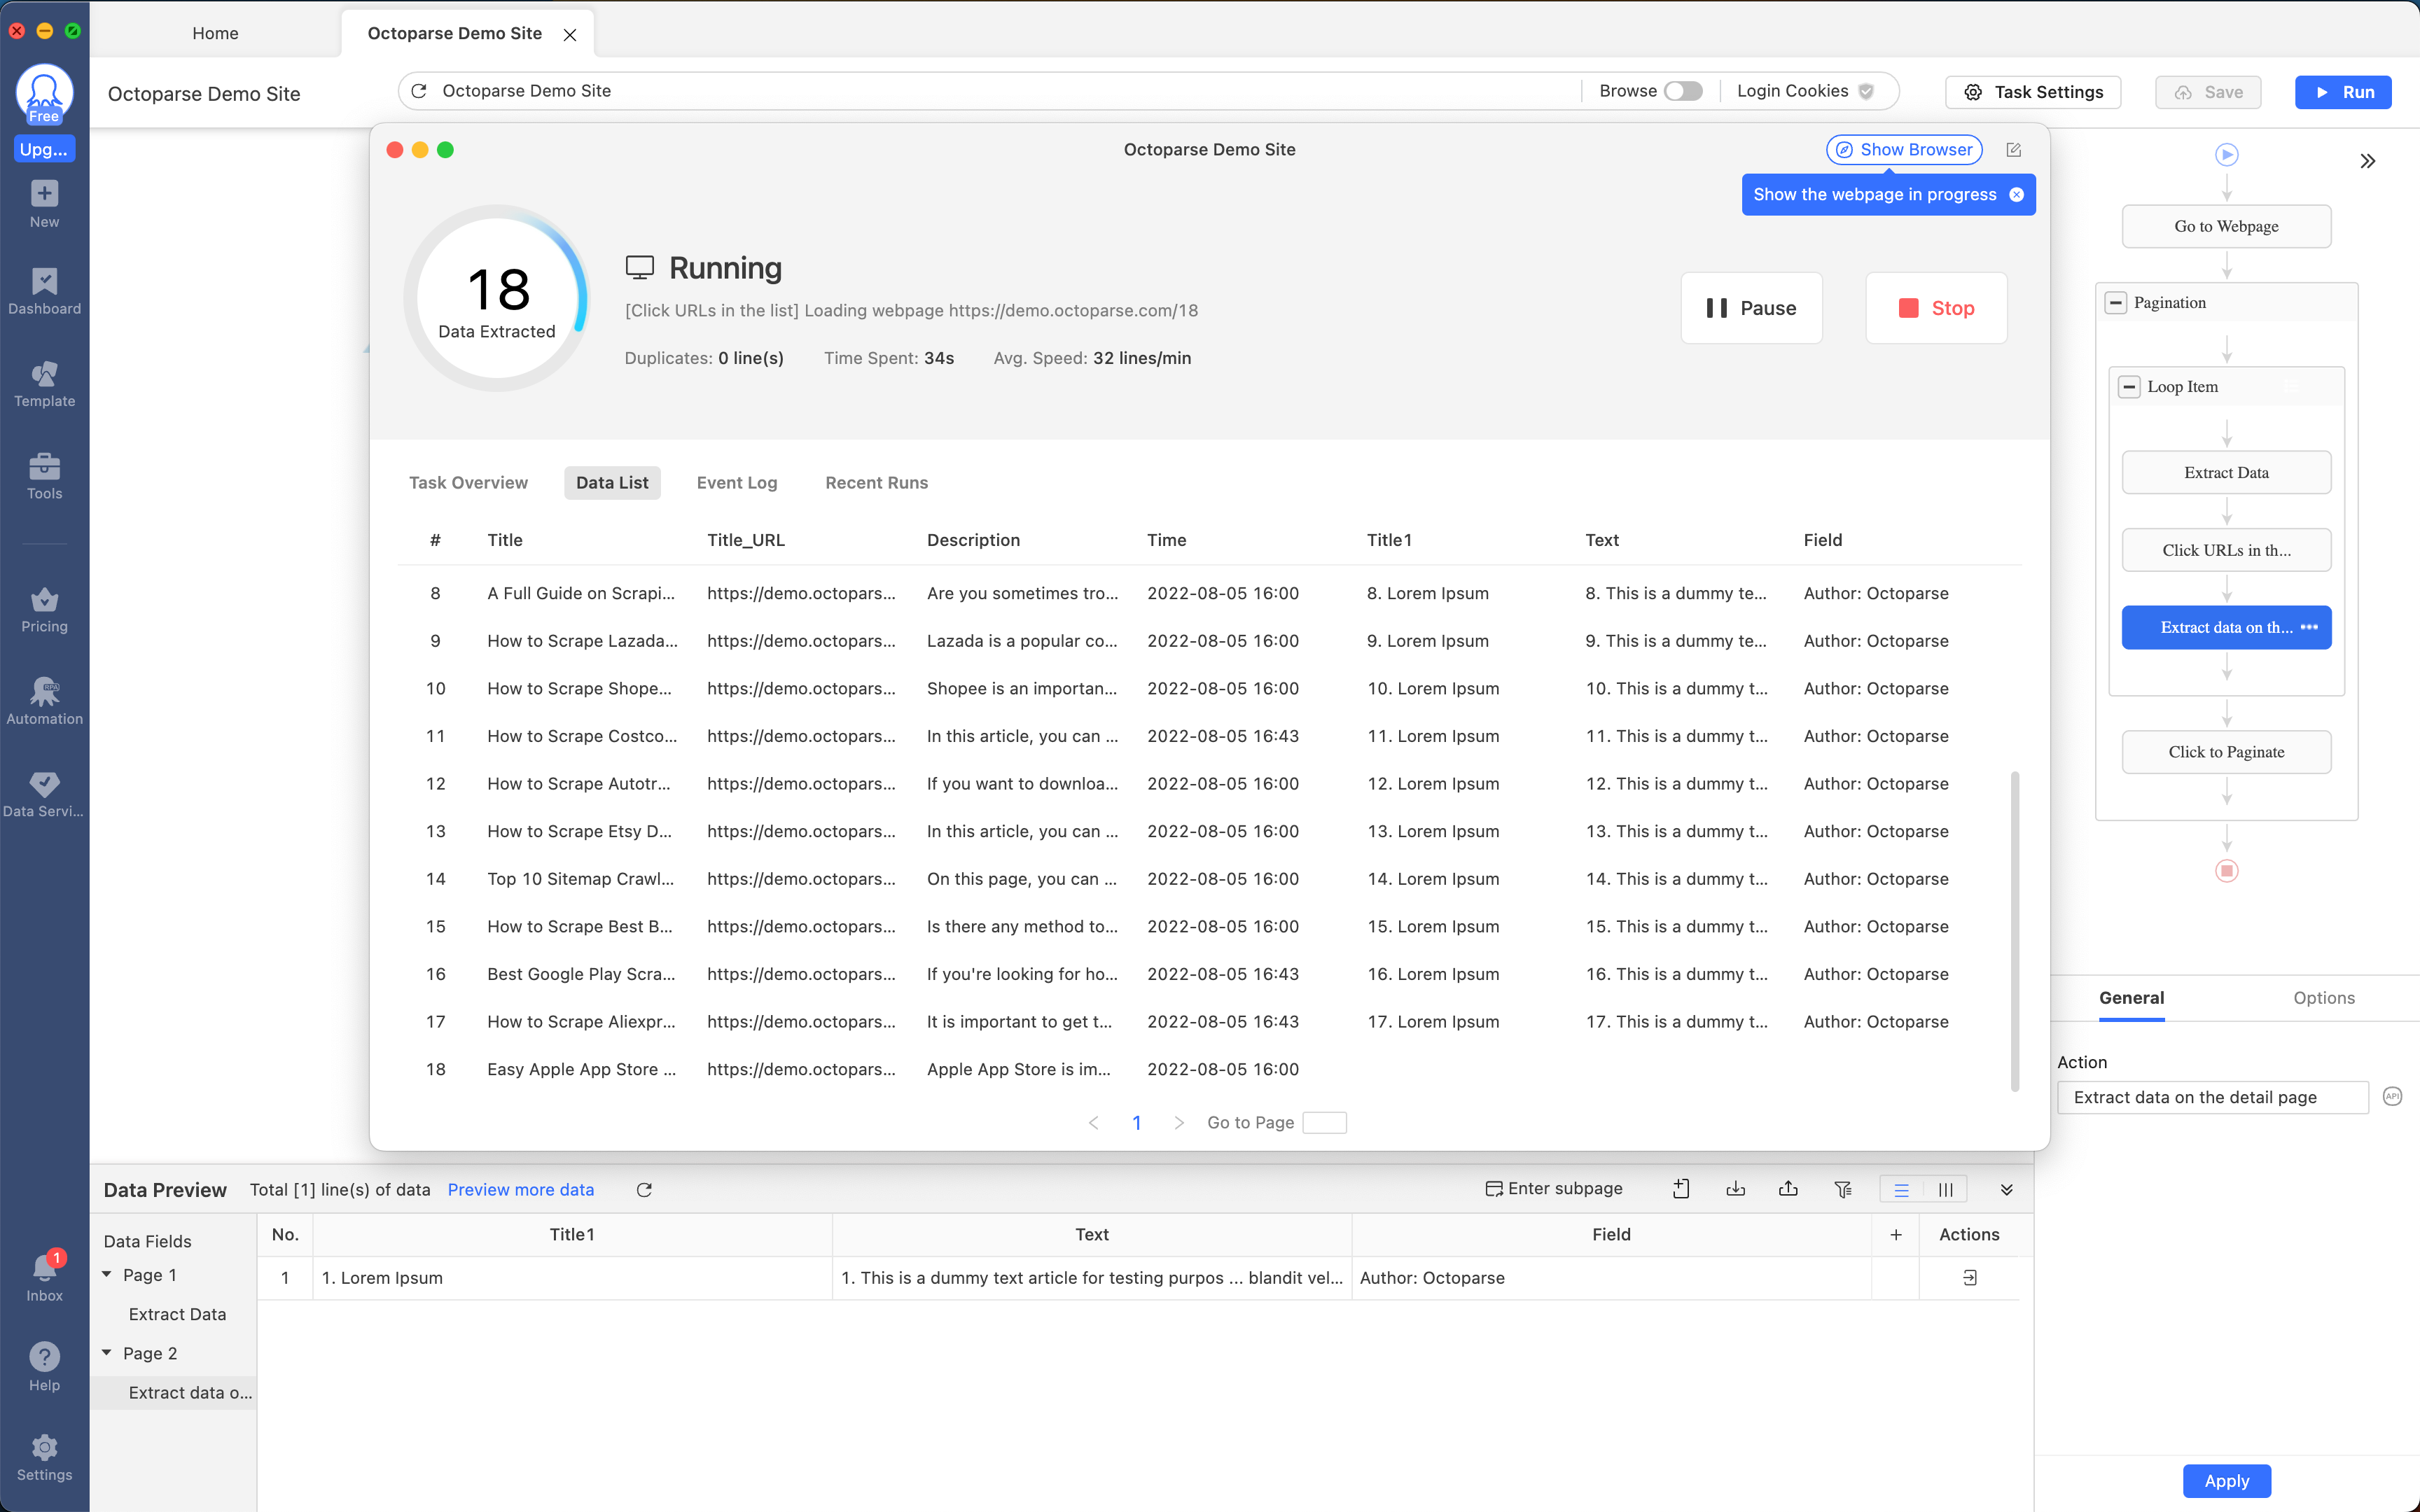Toggle the Browse mode switch
This screenshot has height=1512, width=2420.
[1685, 90]
